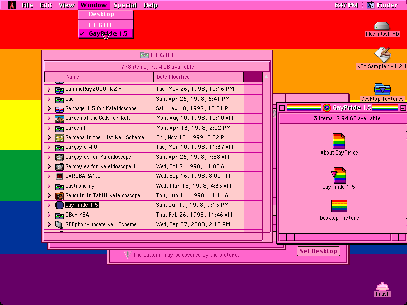Click the GayPride 1.5 window's horizontal scrollbar
Viewport: 407px width, 305px height.
tap(342, 237)
